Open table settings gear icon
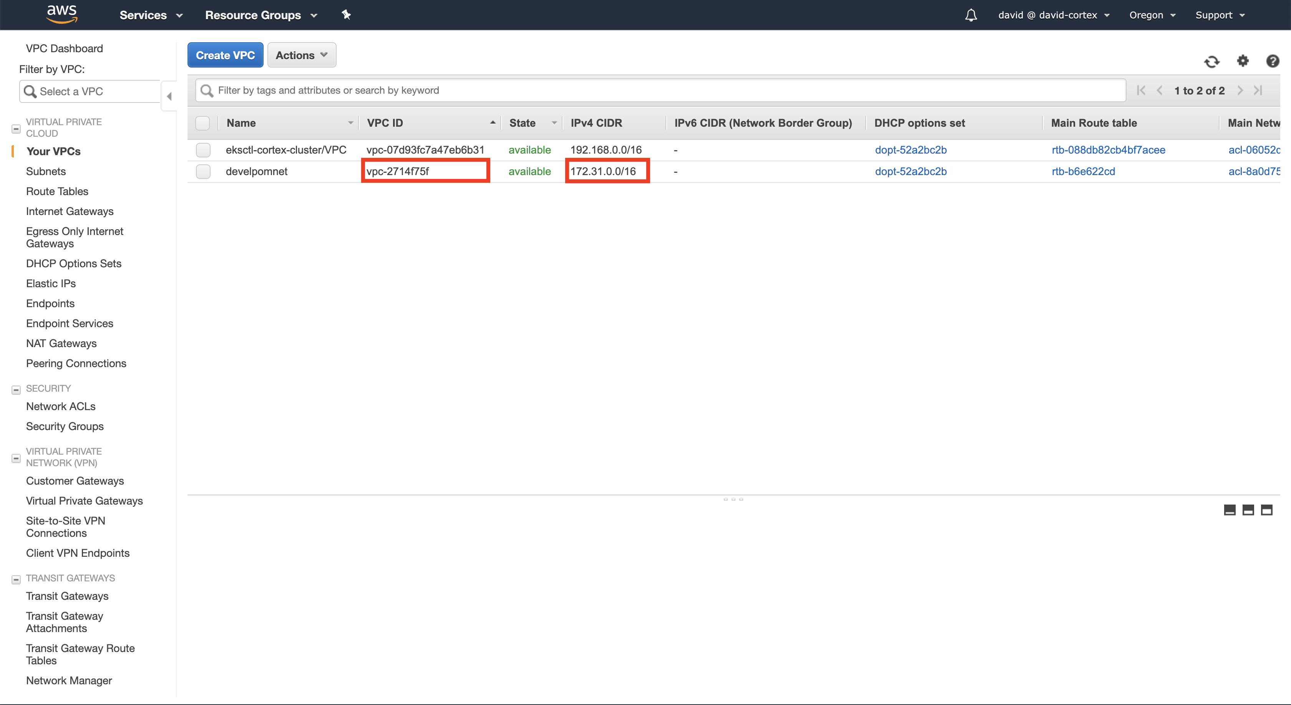Screen dimensions: 1291x705 1242,61
